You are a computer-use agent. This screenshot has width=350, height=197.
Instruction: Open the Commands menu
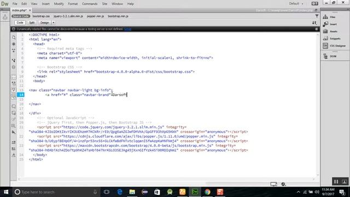(x=90, y=4)
